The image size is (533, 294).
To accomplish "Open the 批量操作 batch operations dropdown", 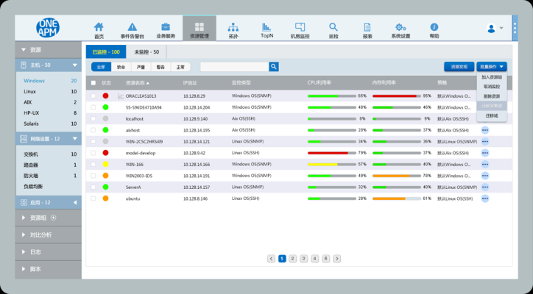I will point(491,67).
